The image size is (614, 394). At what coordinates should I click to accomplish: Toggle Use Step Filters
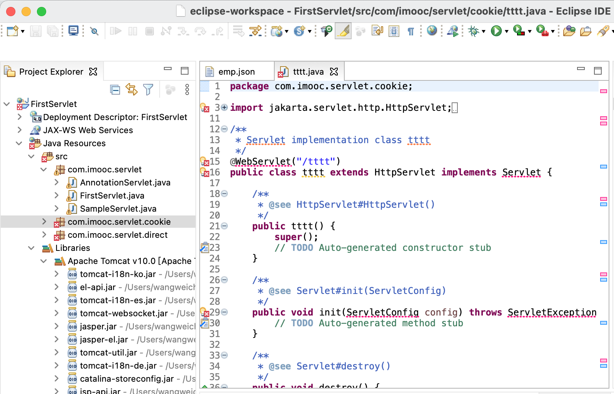[255, 31]
